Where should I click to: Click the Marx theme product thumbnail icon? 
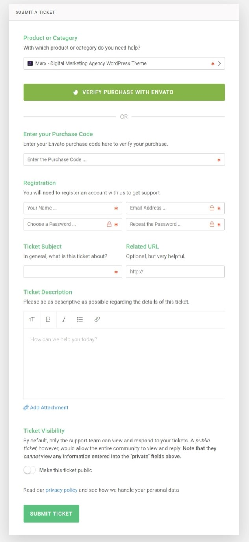pyautogui.click(x=30, y=63)
